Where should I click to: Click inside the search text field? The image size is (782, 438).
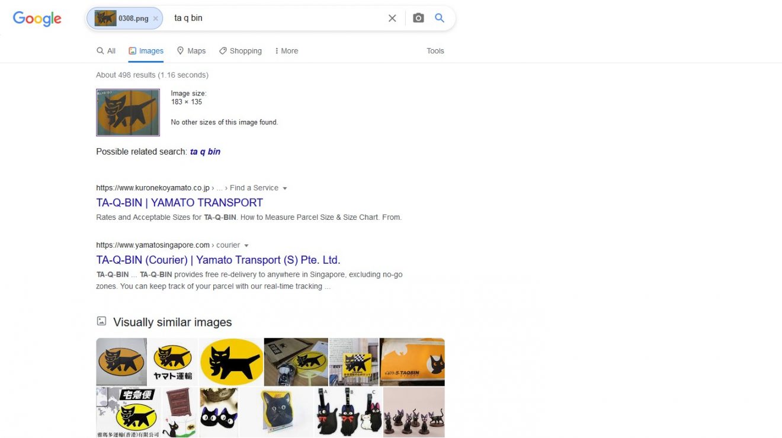click(x=275, y=18)
